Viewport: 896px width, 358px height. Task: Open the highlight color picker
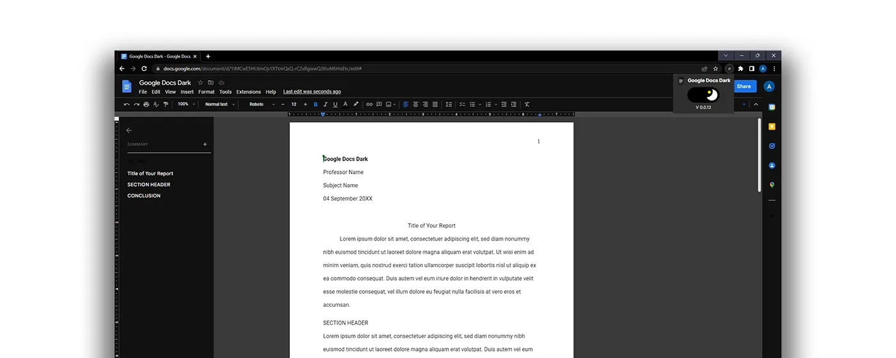click(356, 104)
